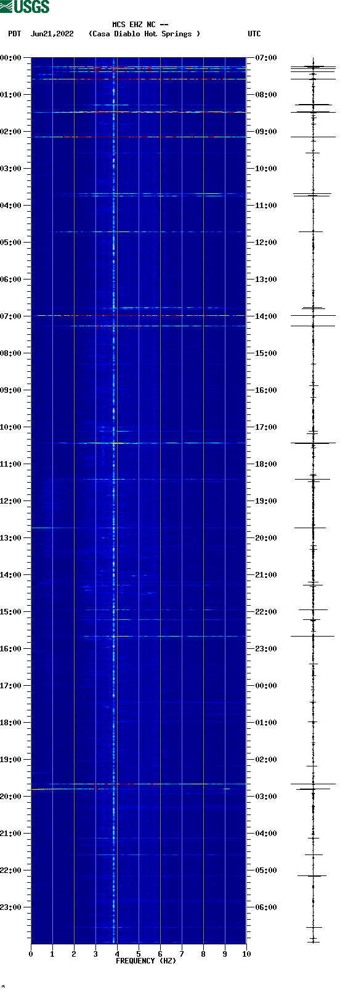Click the PDT '15:00' time label
The width and height of the screenshot is (340, 993).
point(10,612)
